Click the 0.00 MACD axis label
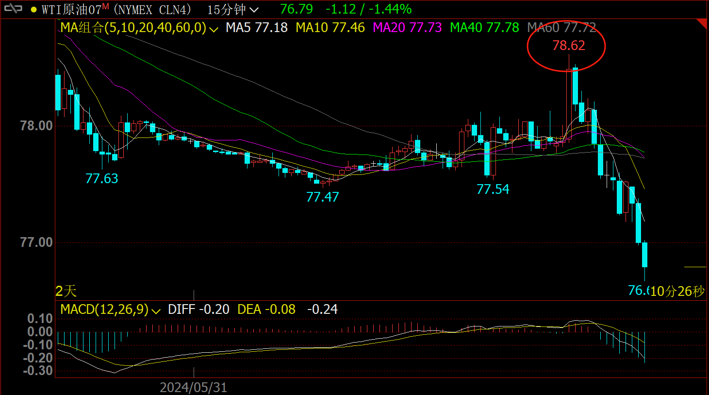The image size is (709, 395). pyautogui.click(x=40, y=332)
